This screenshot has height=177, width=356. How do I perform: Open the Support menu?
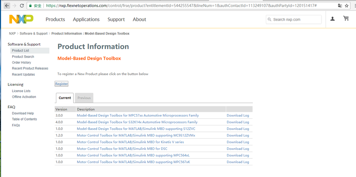(x=116, y=20)
